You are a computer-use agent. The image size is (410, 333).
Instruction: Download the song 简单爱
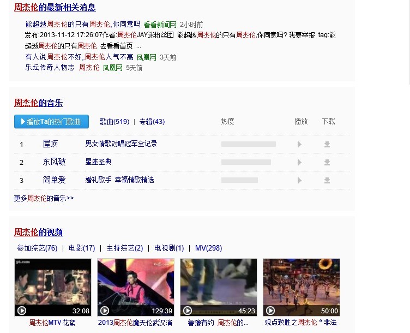(327, 180)
